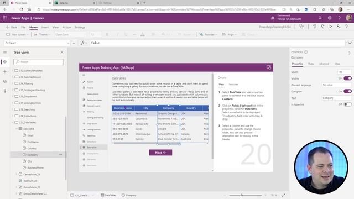The image size is (354, 199).
Task: Toggle the Is hyperlink switch
Action: tap(347, 104)
